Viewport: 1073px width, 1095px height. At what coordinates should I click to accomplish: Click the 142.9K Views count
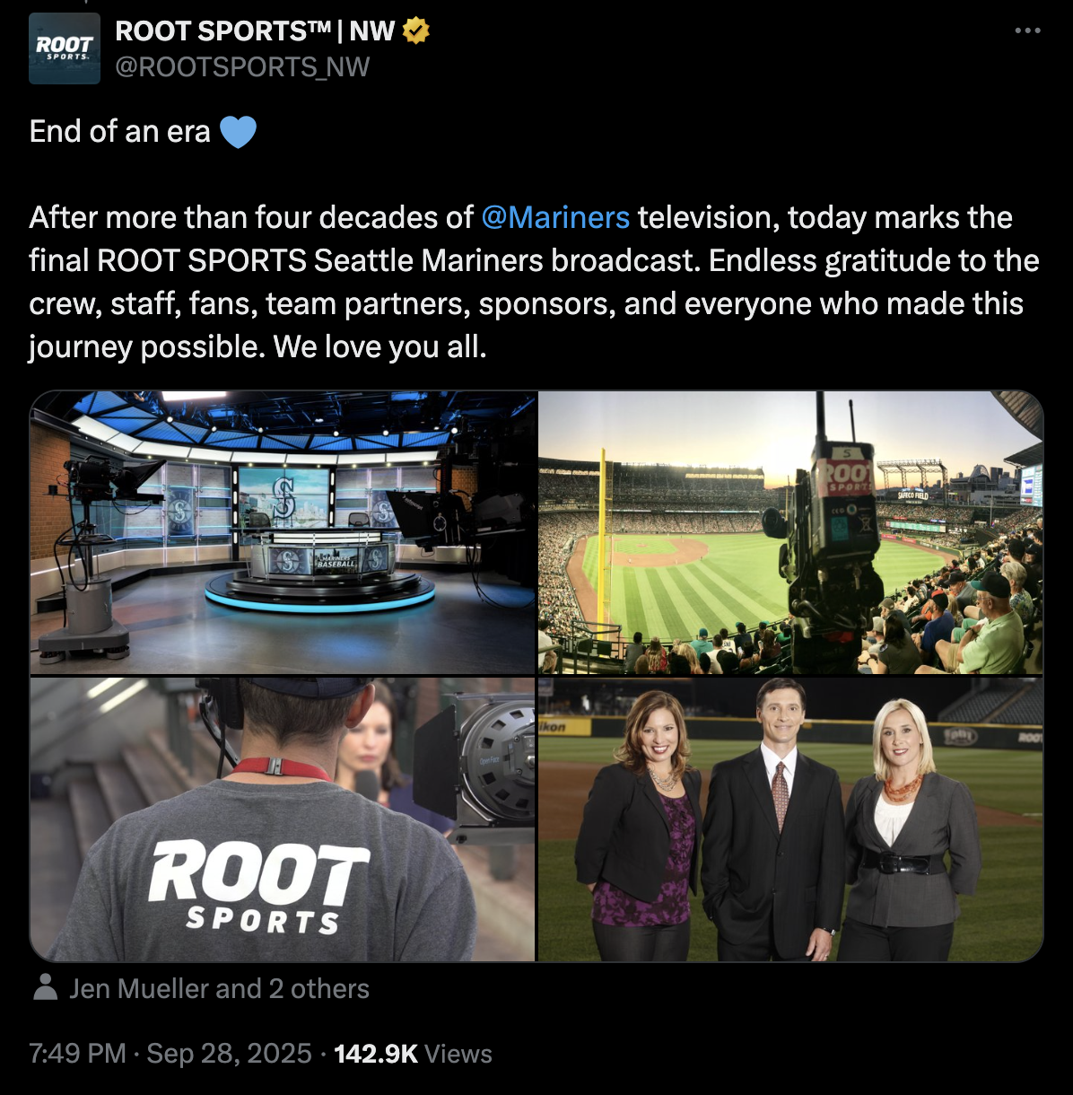pyautogui.click(x=413, y=1054)
